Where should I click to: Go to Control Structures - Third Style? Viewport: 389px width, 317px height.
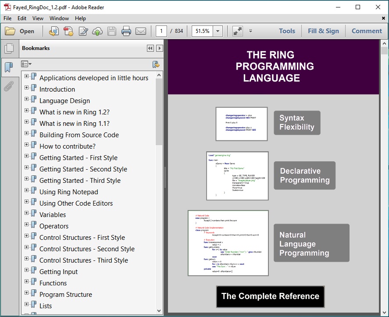[84, 260]
